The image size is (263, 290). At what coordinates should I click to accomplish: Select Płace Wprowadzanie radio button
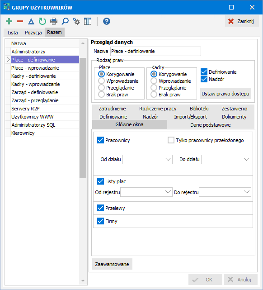click(101, 81)
